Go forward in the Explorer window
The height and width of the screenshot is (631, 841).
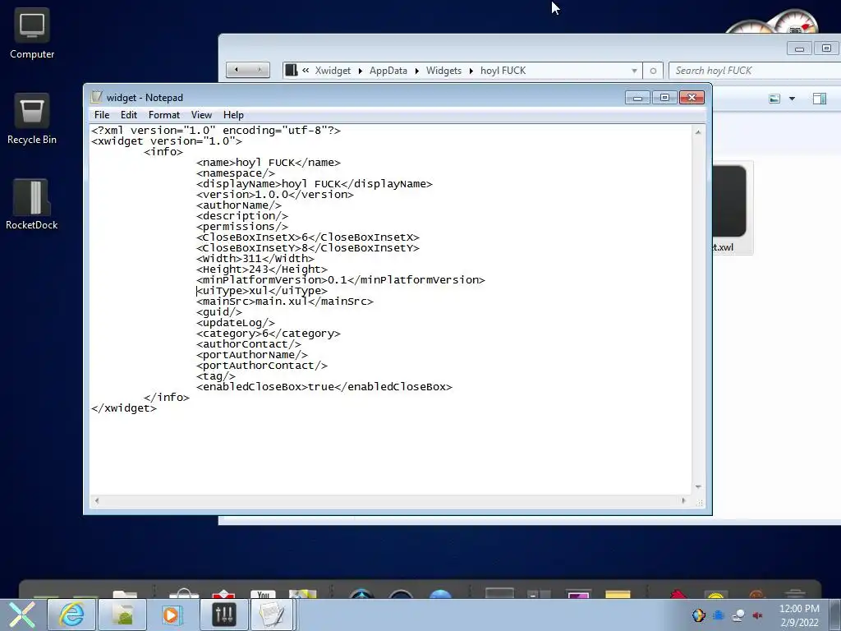click(x=259, y=70)
